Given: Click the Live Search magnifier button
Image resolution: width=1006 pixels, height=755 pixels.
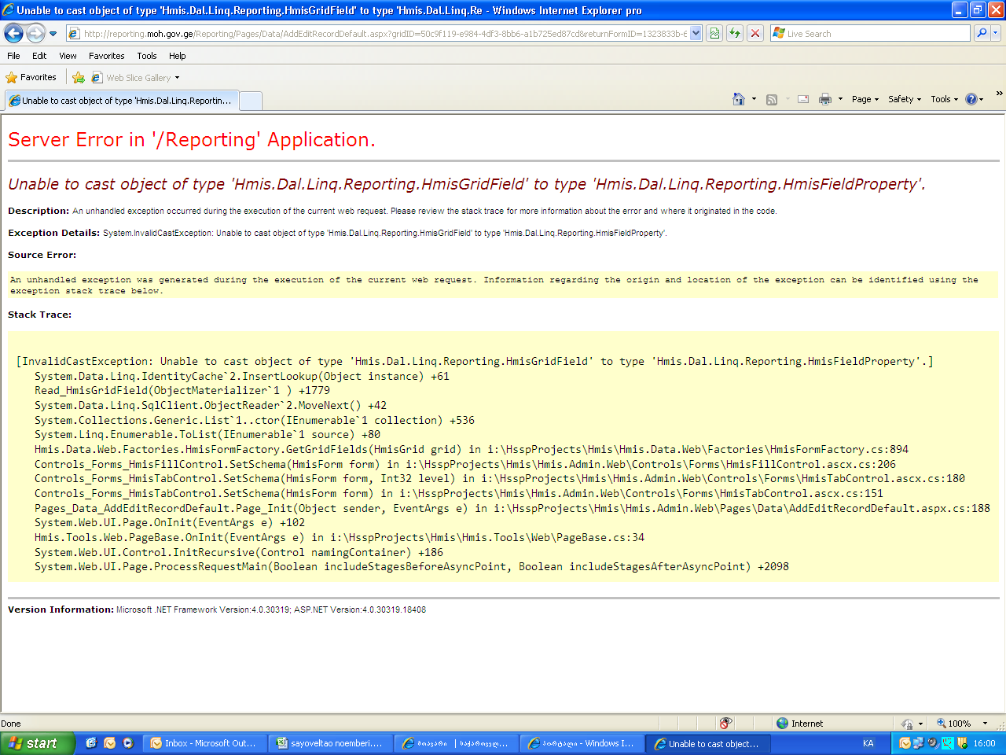Looking at the screenshot, I should pyautogui.click(x=981, y=33).
